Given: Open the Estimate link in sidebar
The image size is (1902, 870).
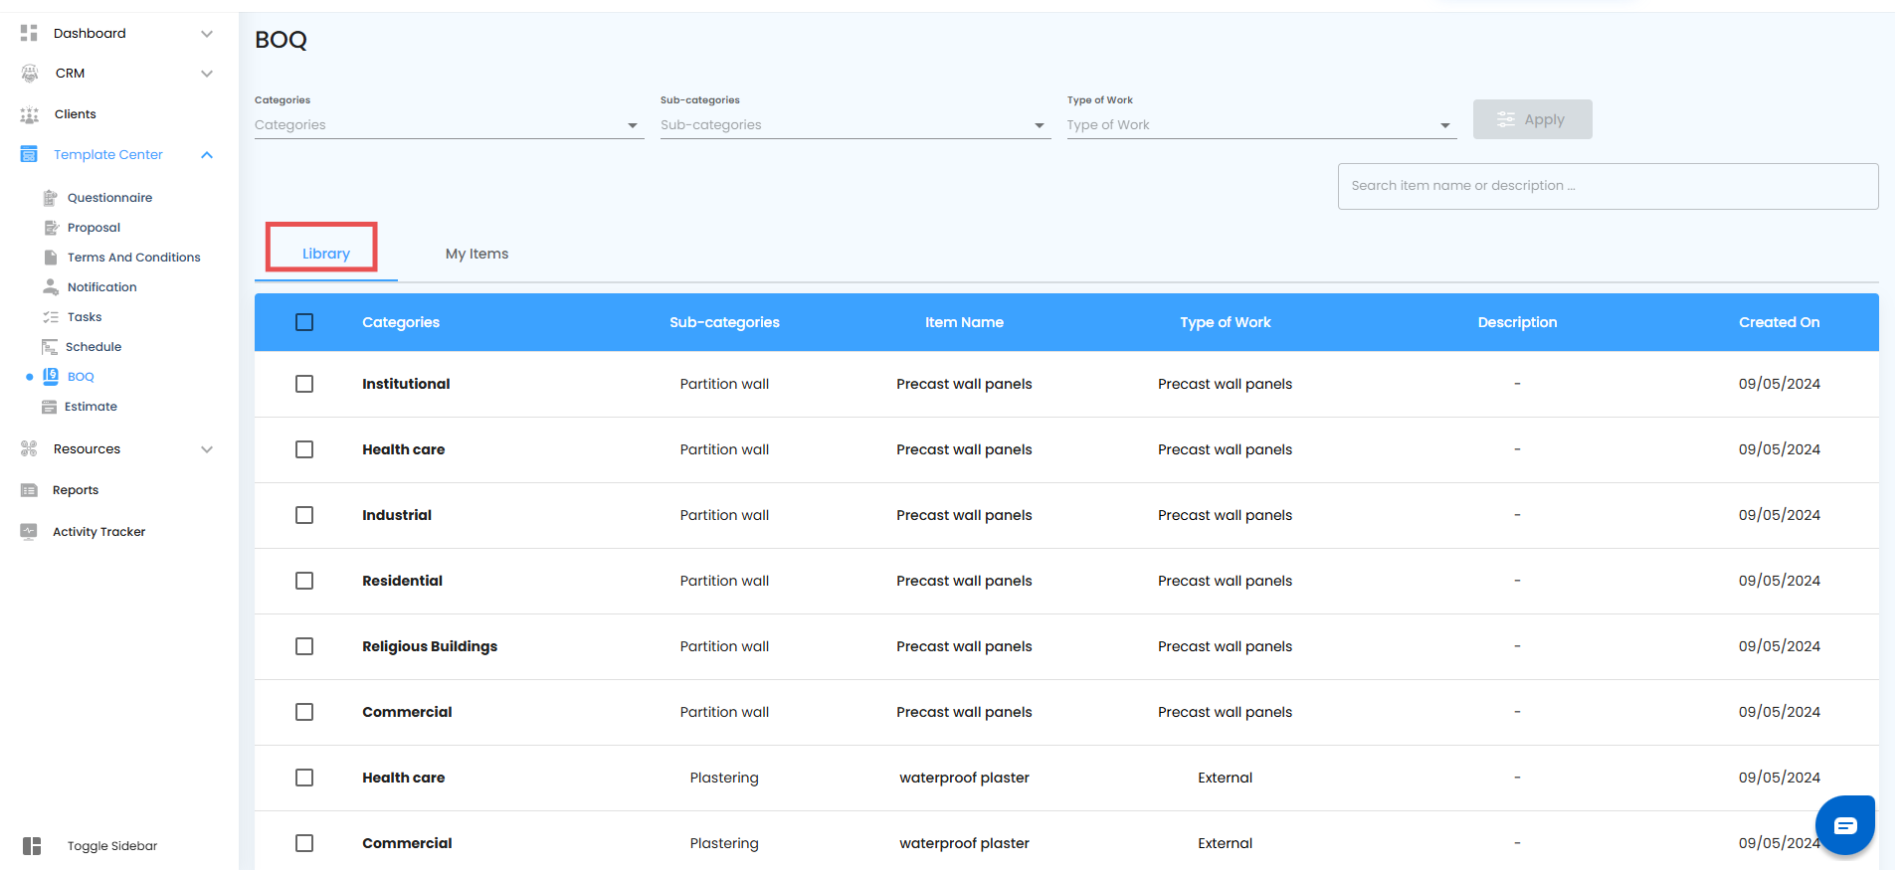Looking at the screenshot, I should coord(91,407).
